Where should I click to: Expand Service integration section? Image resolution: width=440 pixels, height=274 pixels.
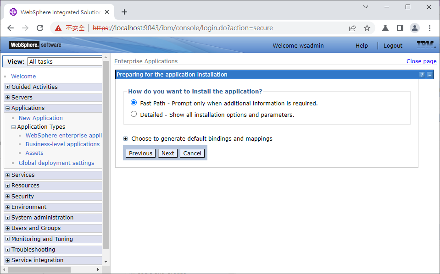(8, 261)
